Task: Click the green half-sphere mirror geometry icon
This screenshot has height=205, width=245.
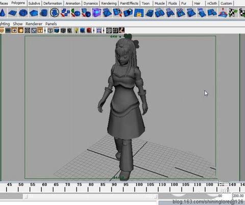Action: tap(76, 13)
